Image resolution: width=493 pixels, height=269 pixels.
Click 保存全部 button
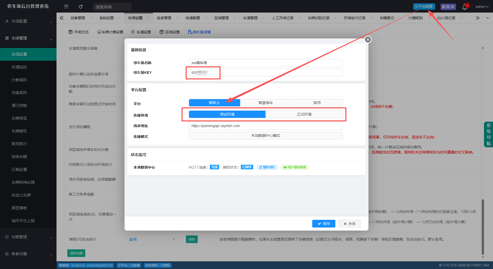[x=76, y=253]
